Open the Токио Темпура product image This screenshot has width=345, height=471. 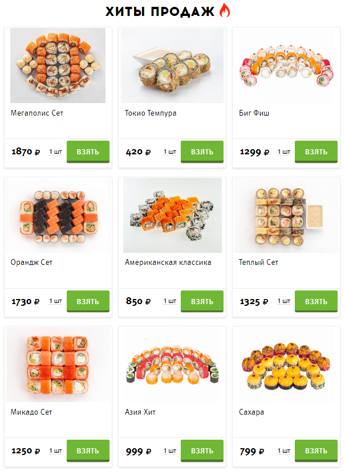point(172,65)
